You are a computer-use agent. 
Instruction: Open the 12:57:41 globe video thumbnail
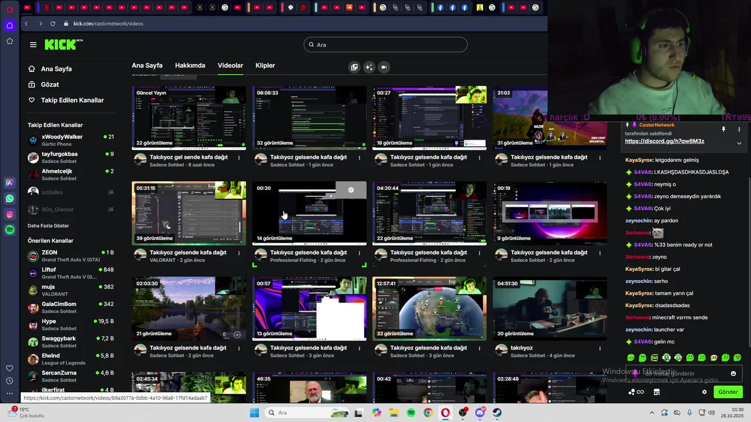[x=429, y=308]
